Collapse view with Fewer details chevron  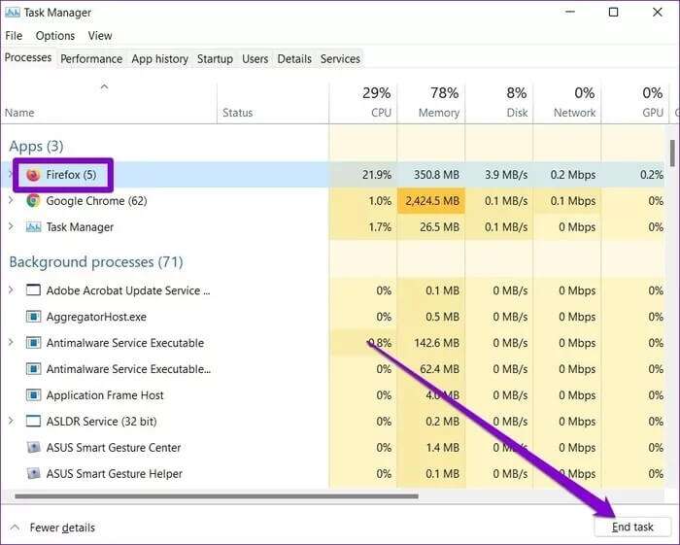click(15, 528)
